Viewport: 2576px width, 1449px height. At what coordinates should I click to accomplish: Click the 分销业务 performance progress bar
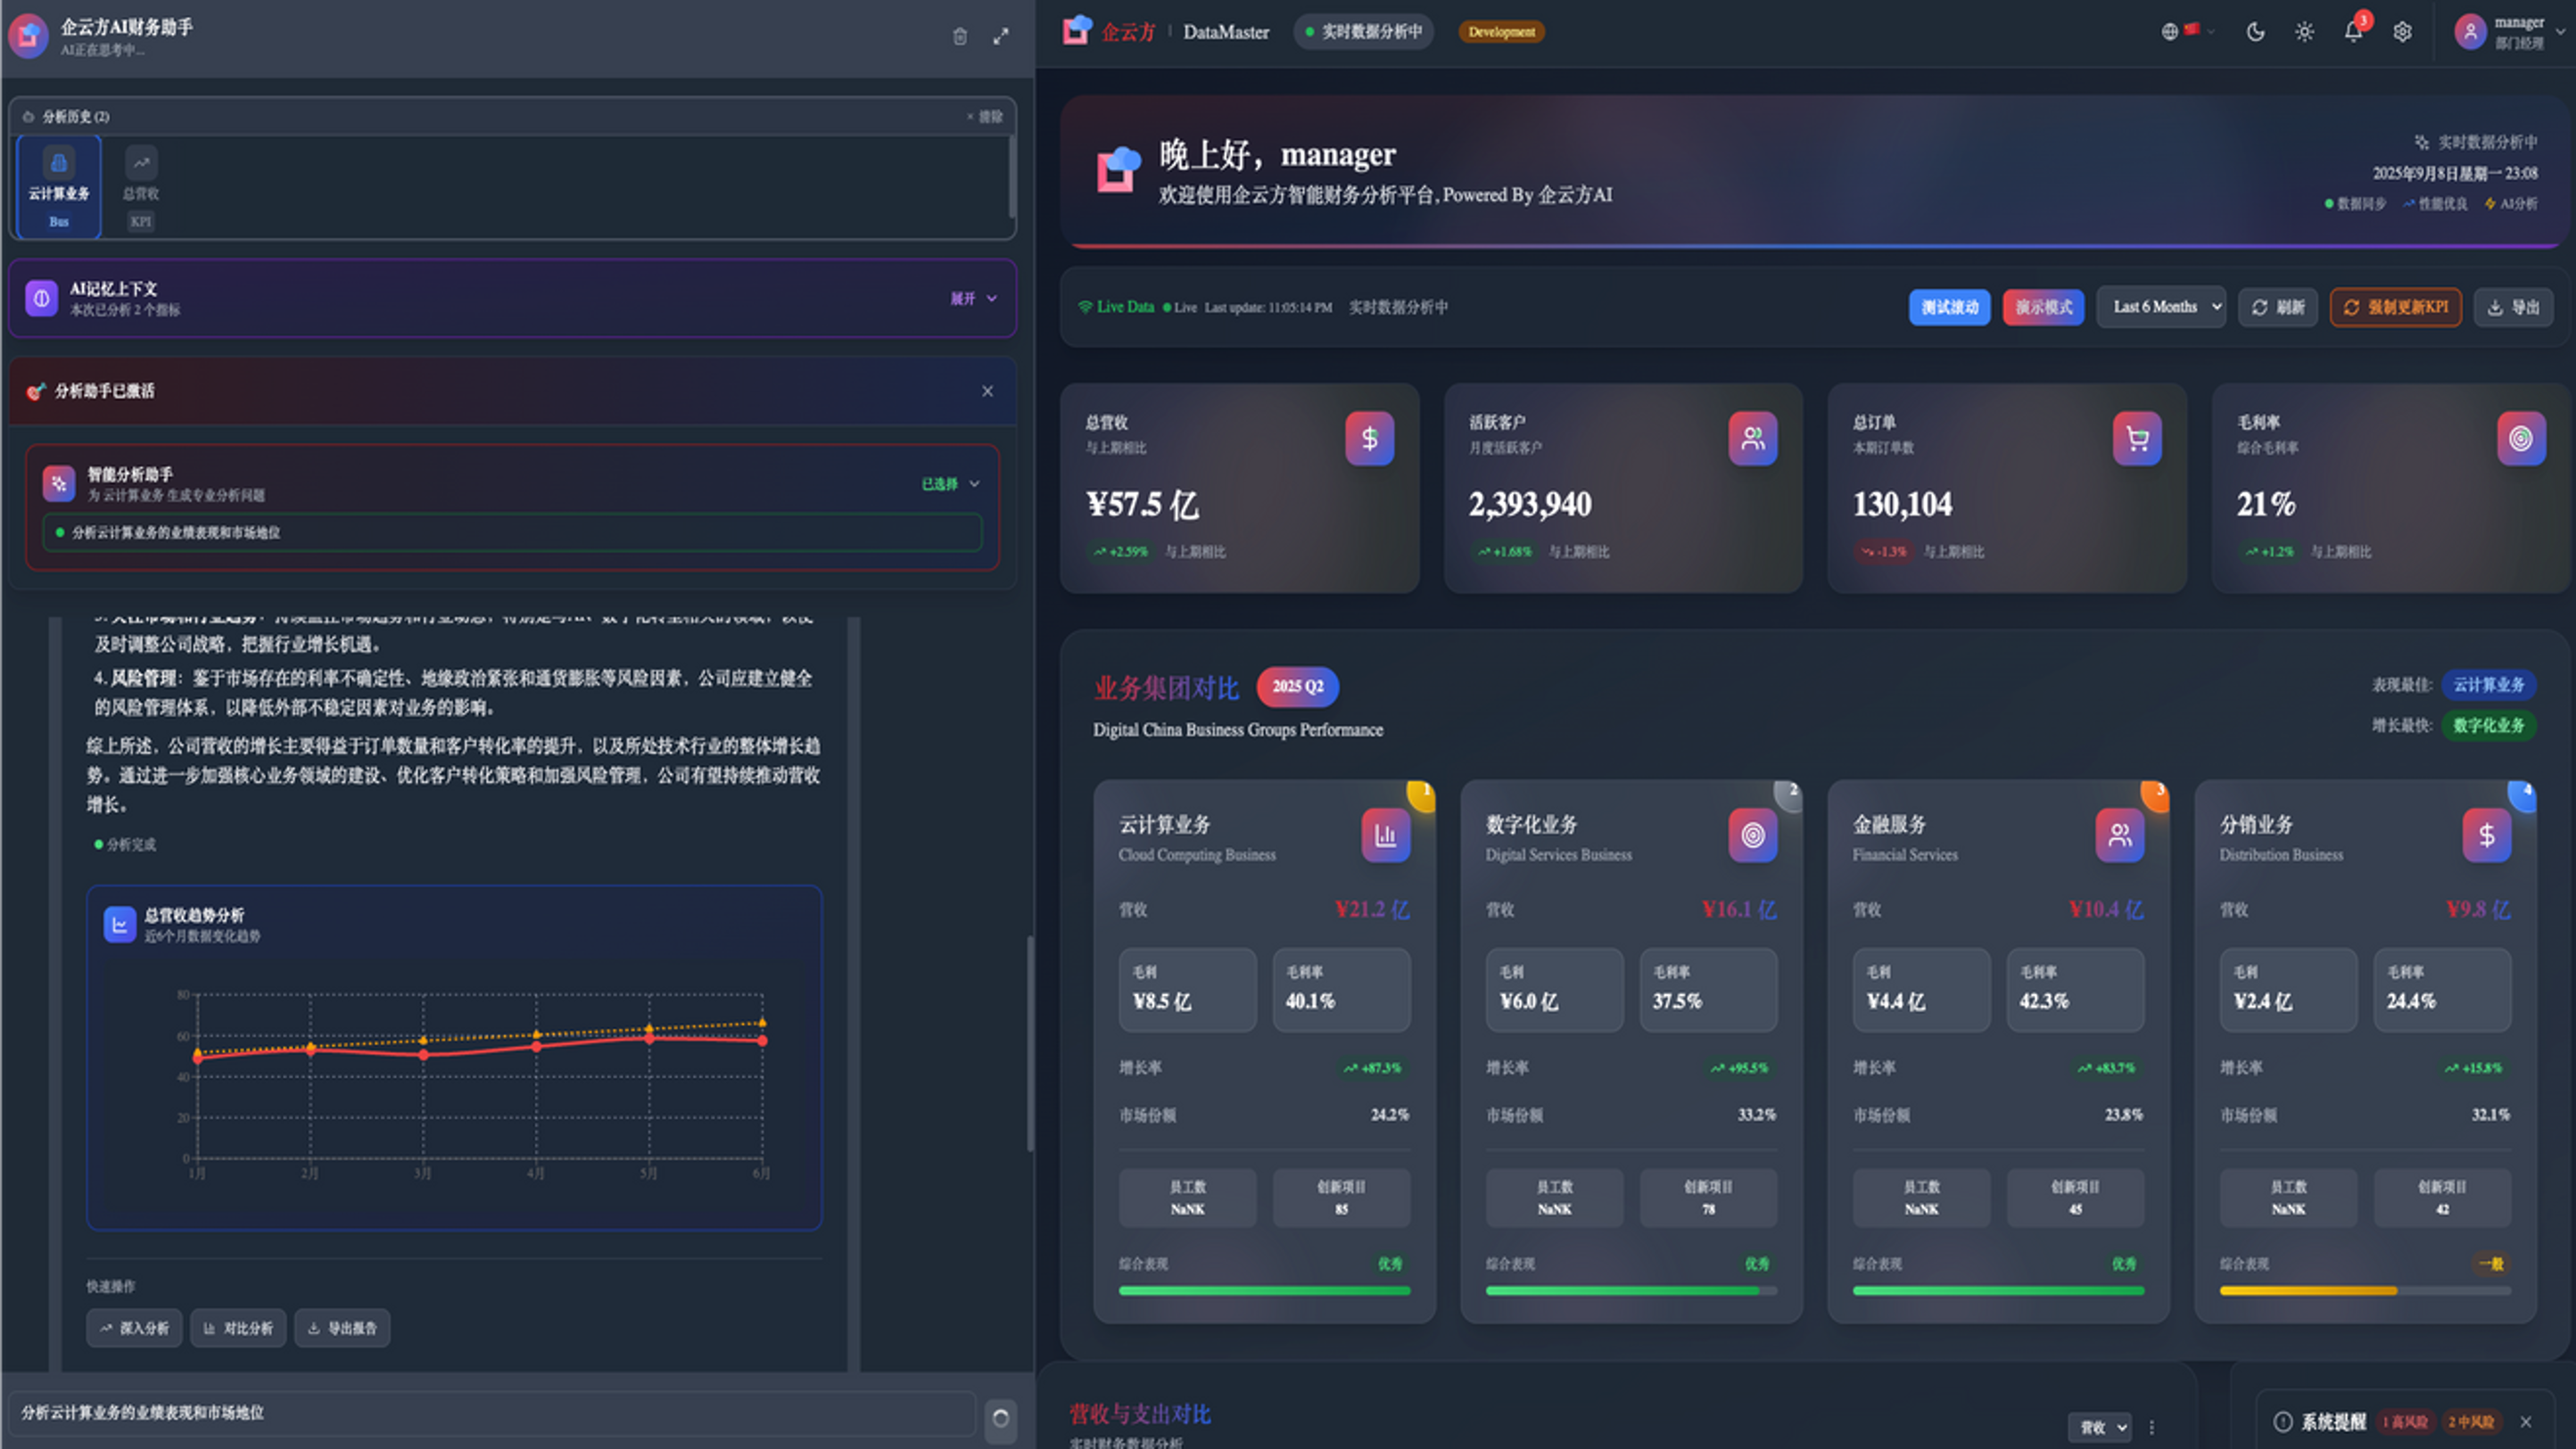[x=2364, y=1291]
